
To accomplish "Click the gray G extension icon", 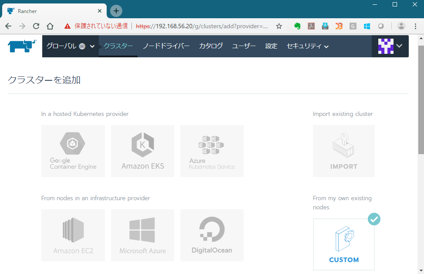I will (x=353, y=26).
